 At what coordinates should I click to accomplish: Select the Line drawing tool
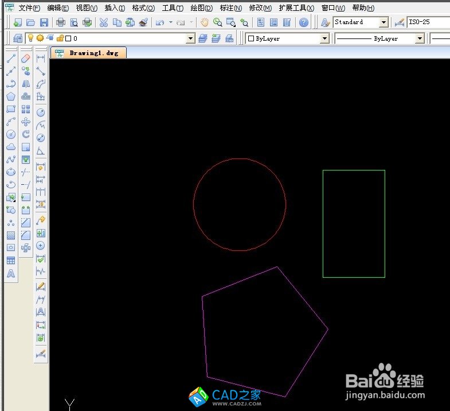pos(11,59)
